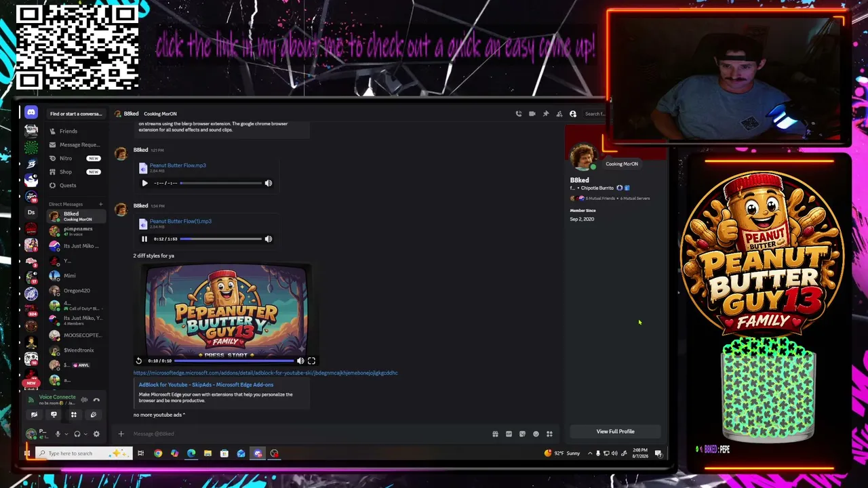Open the MOOSECOPTE direct message

pyautogui.click(x=76, y=335)
